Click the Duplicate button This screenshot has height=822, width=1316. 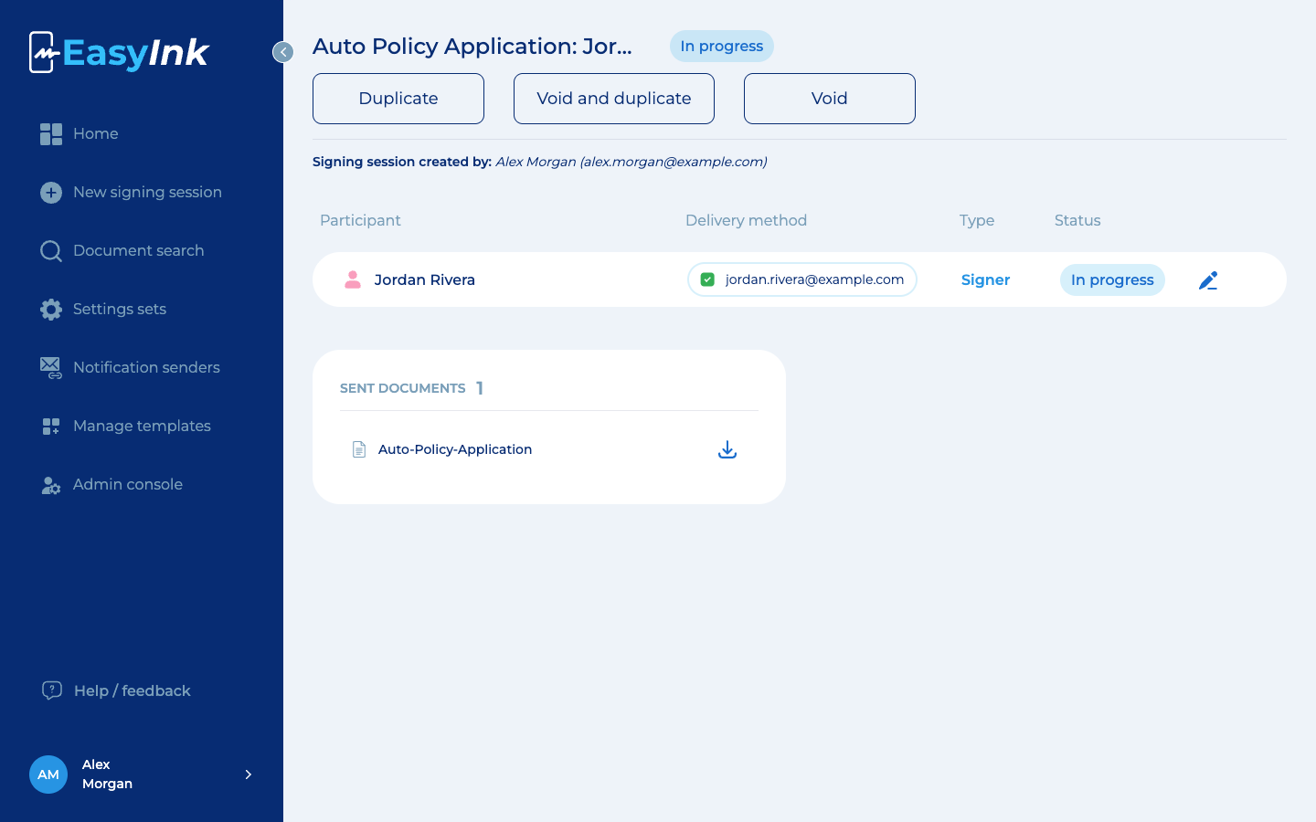tap(398, 99)
